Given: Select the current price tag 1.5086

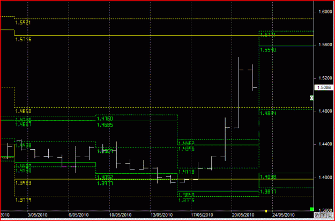Looking at the screenshot, I should pos(324,87).
